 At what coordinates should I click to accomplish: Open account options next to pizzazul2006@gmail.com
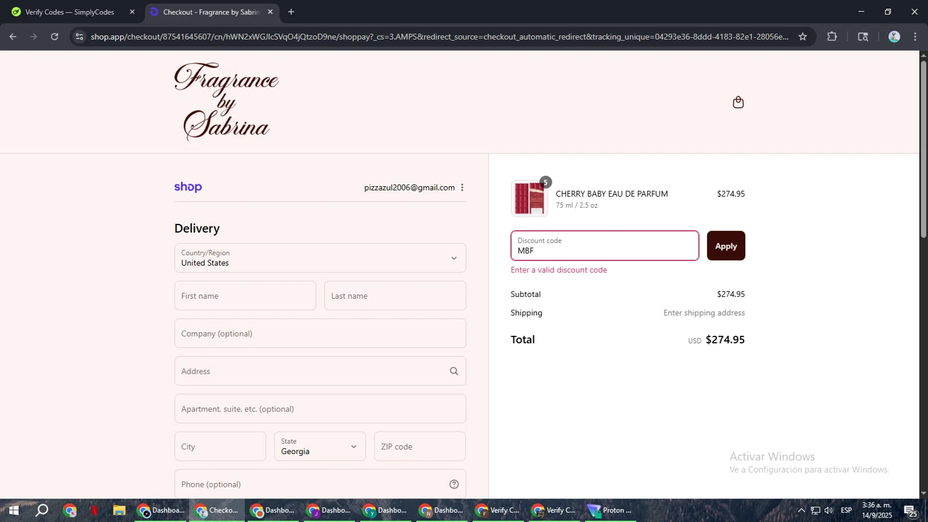point(462,187)
